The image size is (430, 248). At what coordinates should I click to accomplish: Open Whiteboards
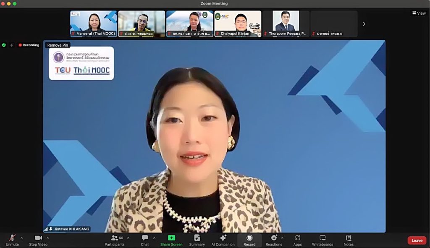pos(322,240)
